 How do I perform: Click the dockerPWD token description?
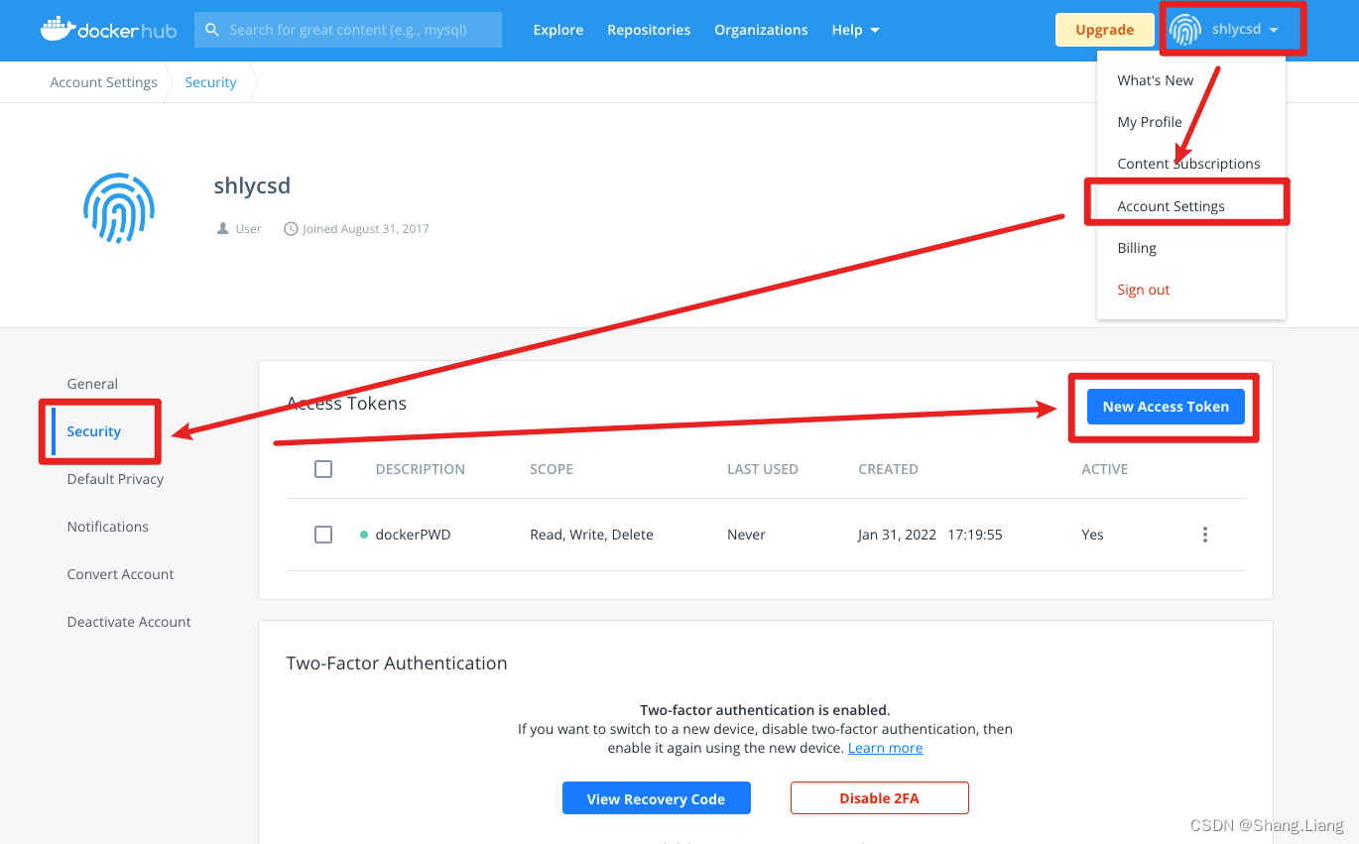pos(413,535)
